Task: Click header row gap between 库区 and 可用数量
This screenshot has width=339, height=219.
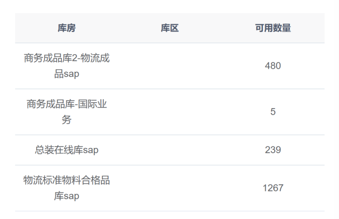Action: (x=217, y=28)
